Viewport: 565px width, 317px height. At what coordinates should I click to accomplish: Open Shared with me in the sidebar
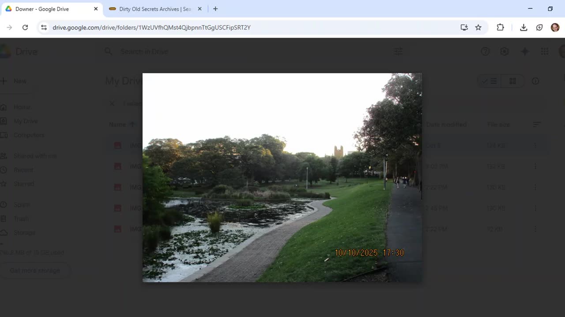pos(34,156)
